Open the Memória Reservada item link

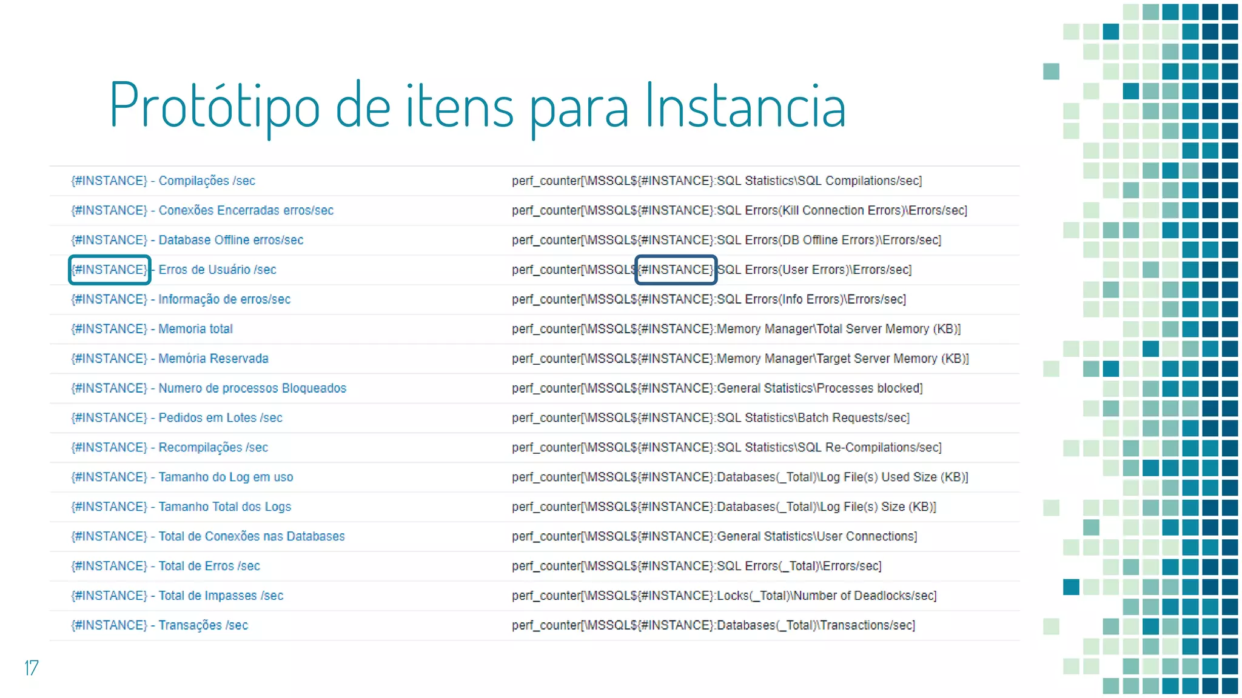click(170, 359)
